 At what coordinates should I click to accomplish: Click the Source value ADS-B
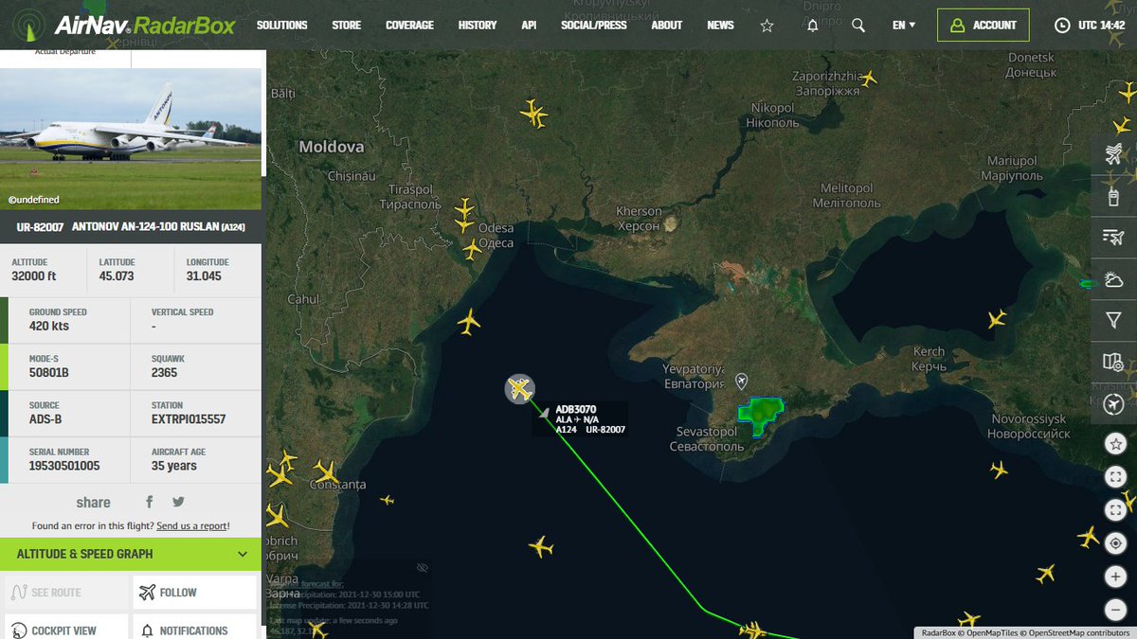pos(45,418)
